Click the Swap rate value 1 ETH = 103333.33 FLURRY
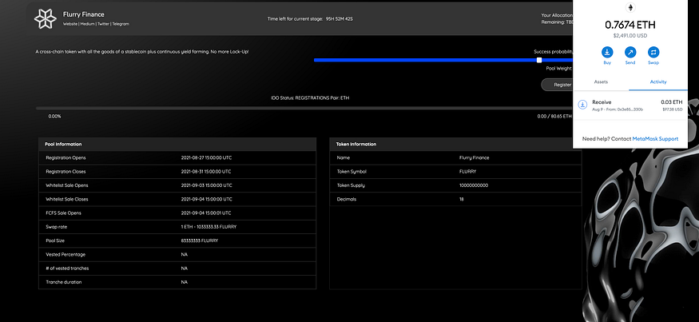Viewport: 699px width, 322px height. tap(209, 227)
